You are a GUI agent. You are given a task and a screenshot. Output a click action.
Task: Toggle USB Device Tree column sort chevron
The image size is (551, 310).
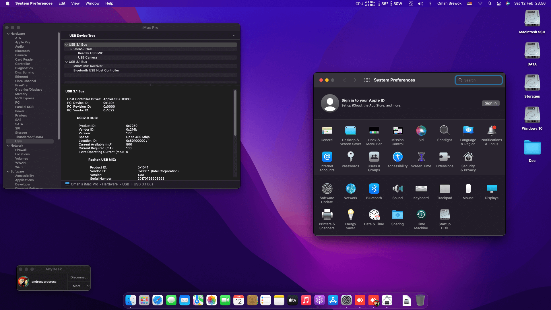tap(234, 36)
